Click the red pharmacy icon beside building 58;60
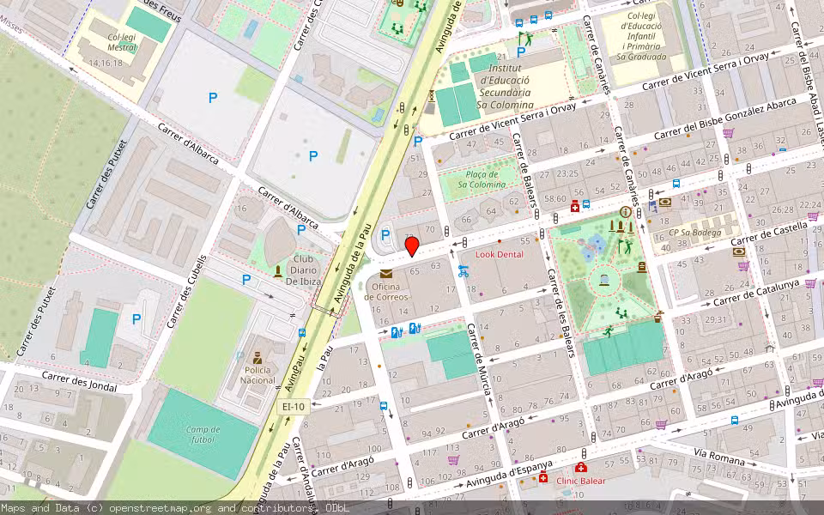824x515 pixels. 575,206
